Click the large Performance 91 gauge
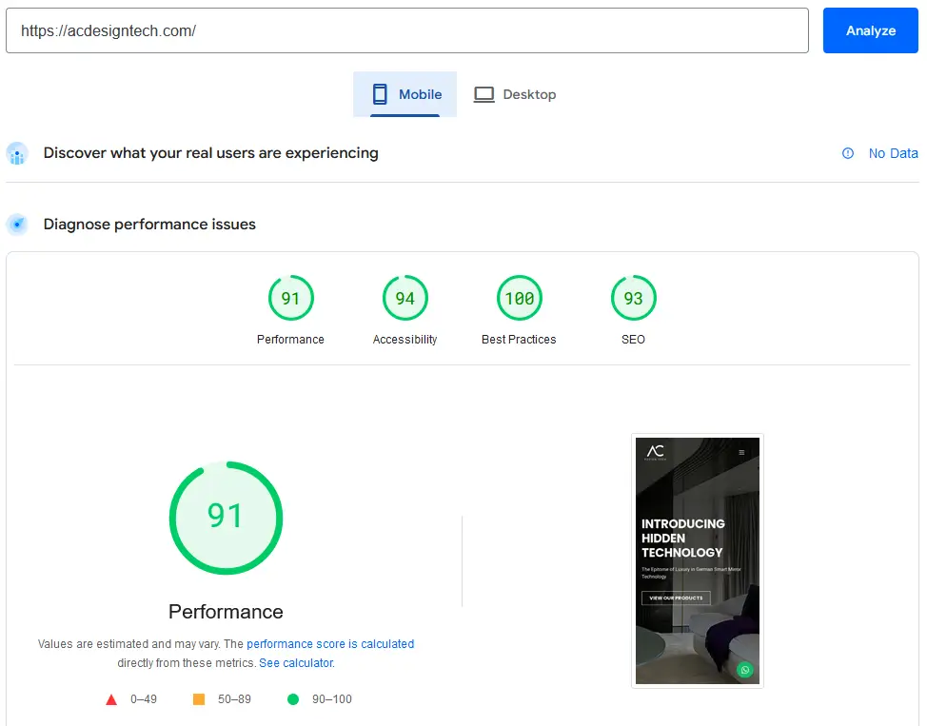927x726 pixels. (x=226, y=518)
